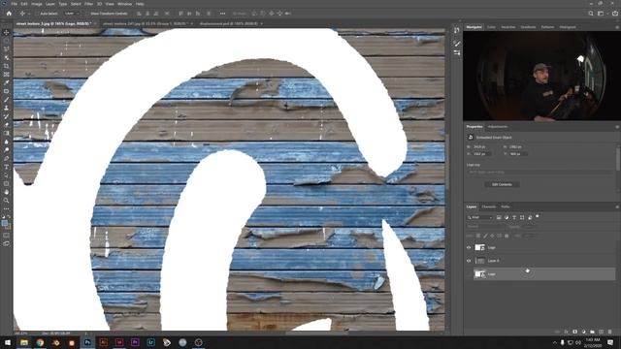Open the search icon in options bar
Image resolution: width=621 pixels, height=349 pixels.
click(591, 14)
